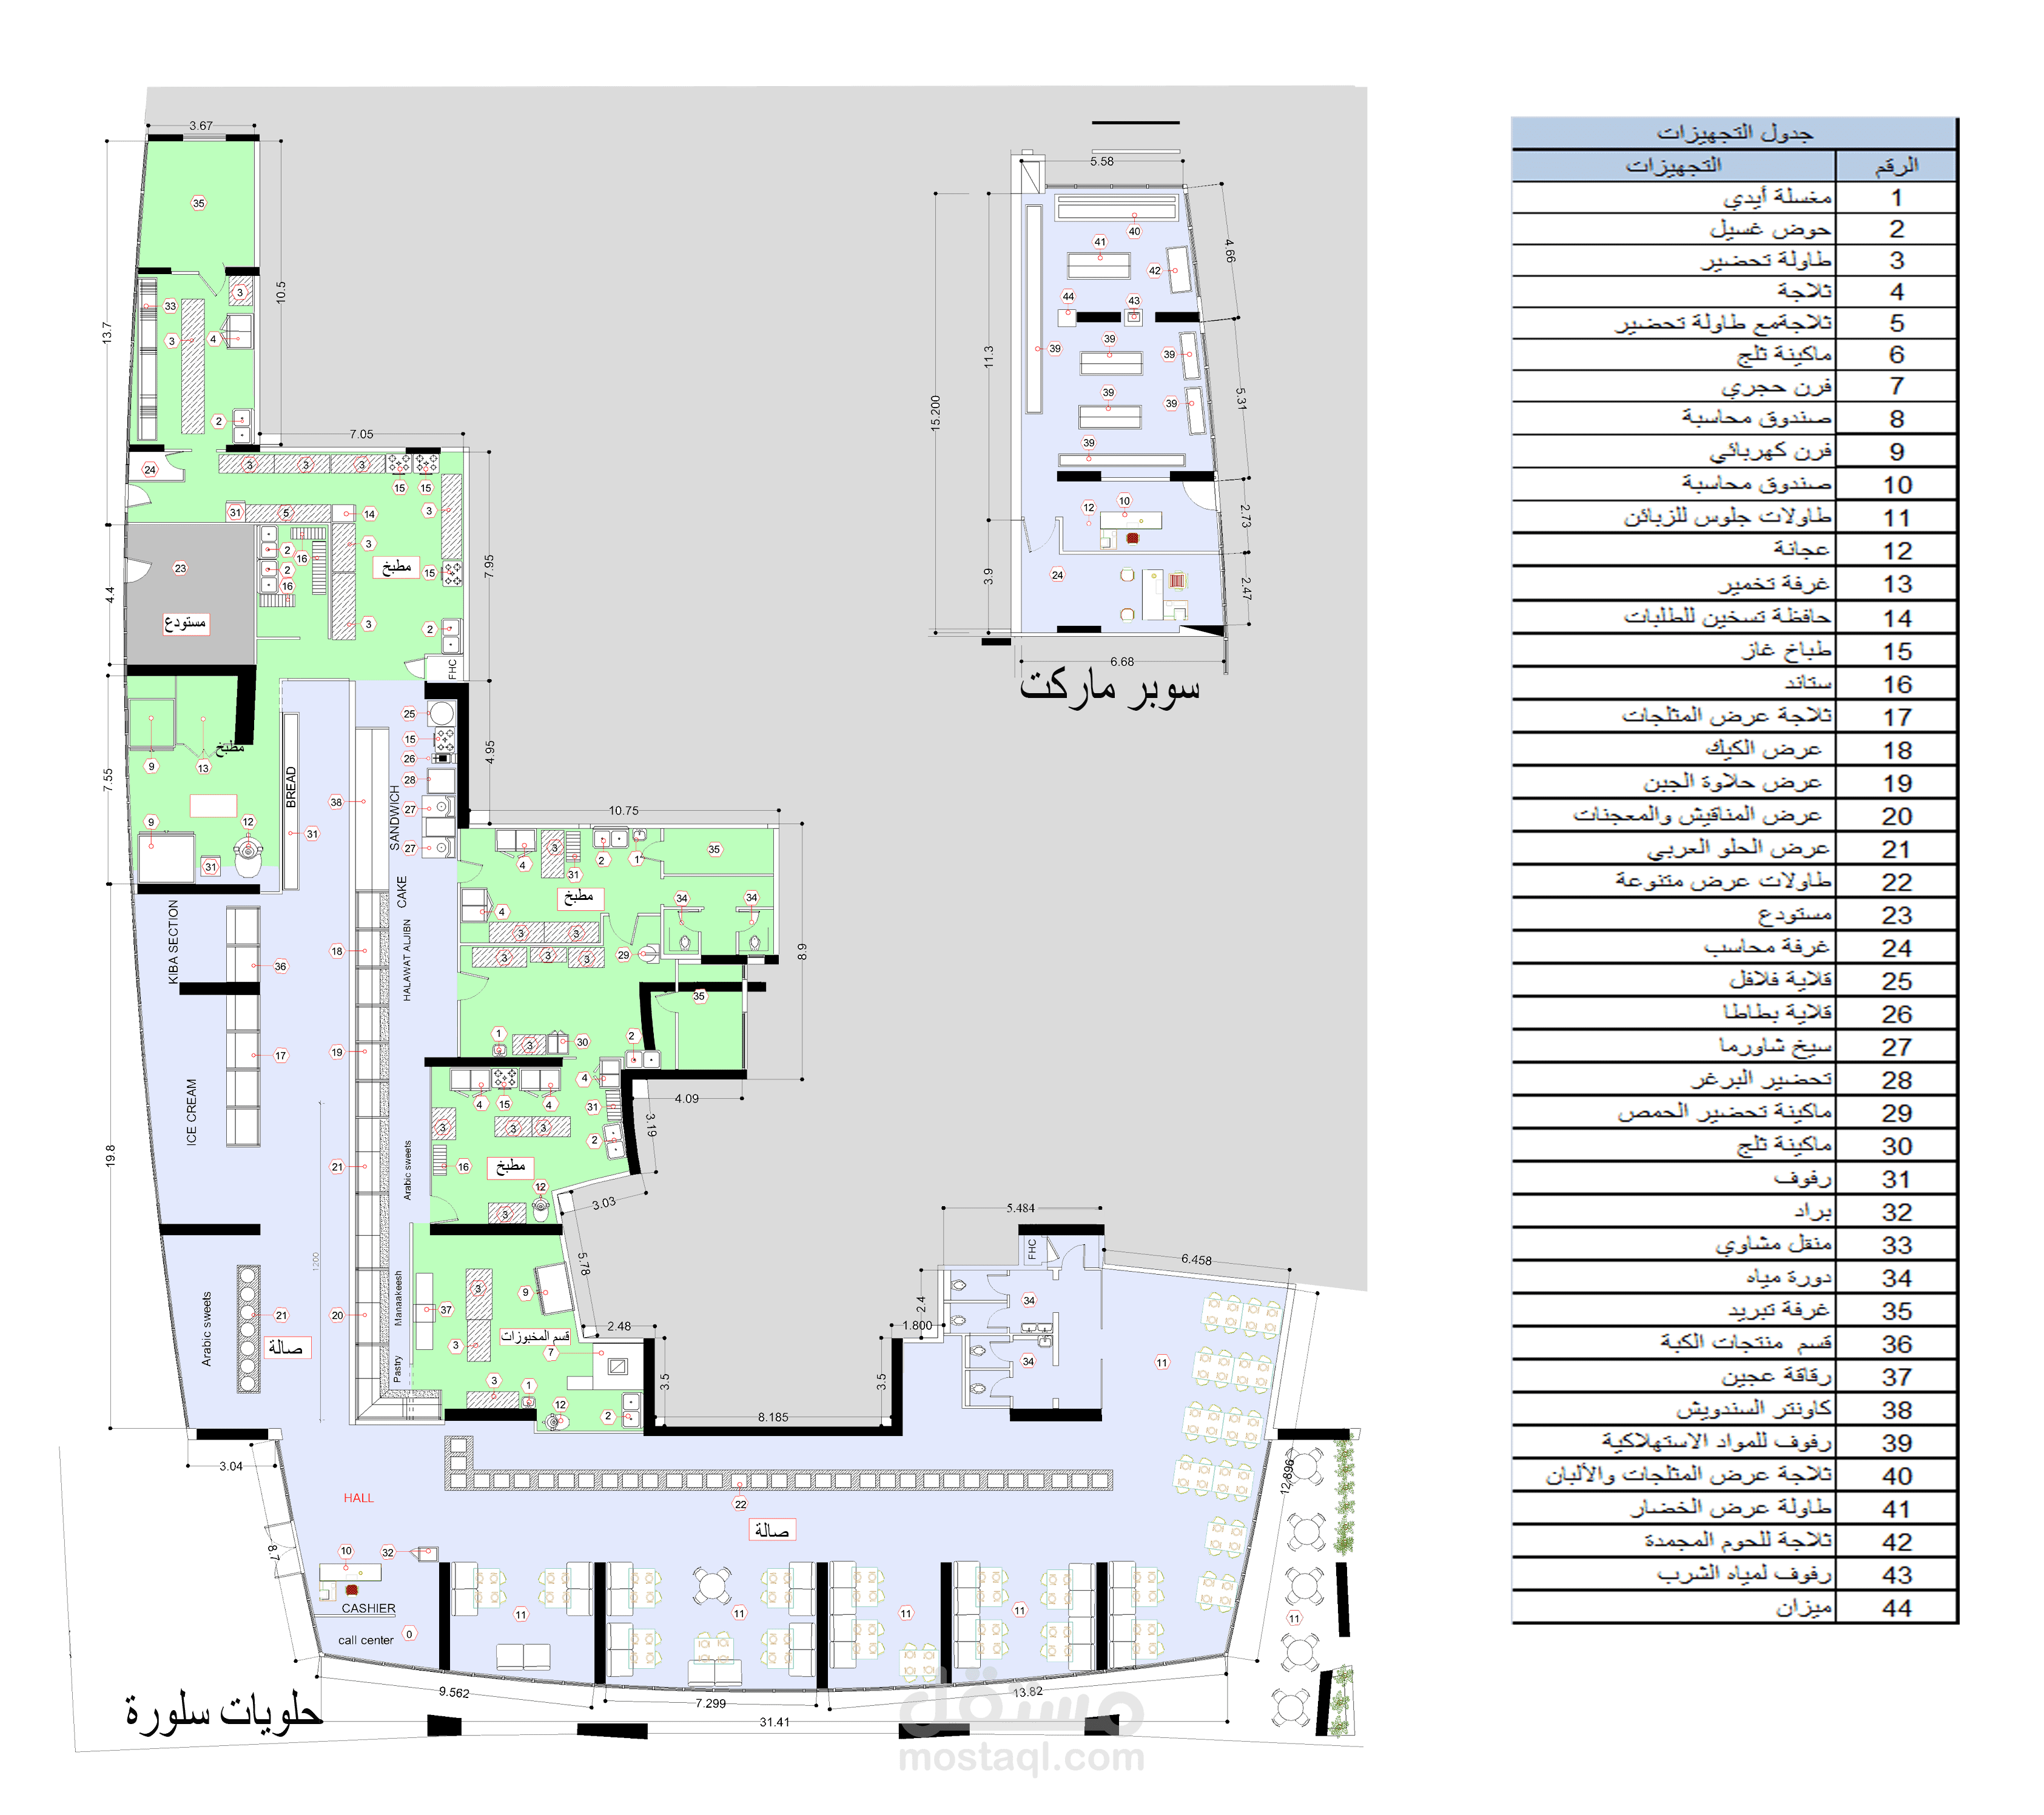
Task: Click the 'سوبر ماركت' plan title
Action: click(x=1109, y=688)
